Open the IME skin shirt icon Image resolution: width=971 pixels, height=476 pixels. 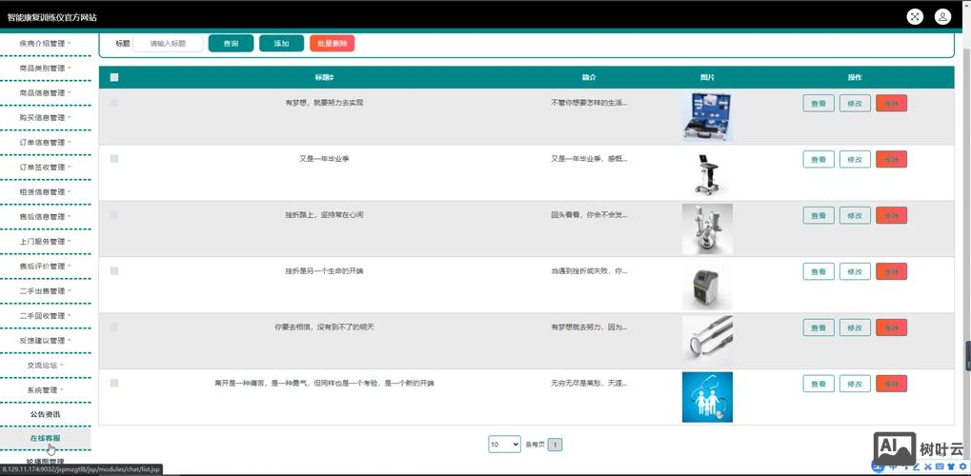tap(951, 466)
